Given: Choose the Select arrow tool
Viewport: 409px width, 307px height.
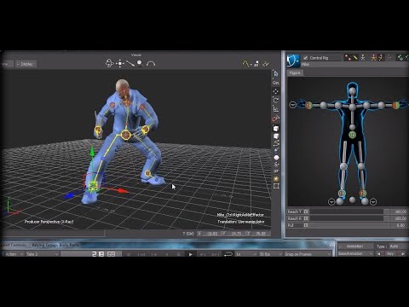Looking at the screenshot, I should pyautogui.click(x=276, y=74).
